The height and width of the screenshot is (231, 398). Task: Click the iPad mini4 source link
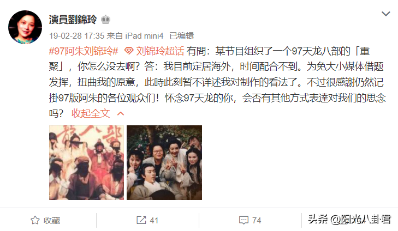point(144,36)
